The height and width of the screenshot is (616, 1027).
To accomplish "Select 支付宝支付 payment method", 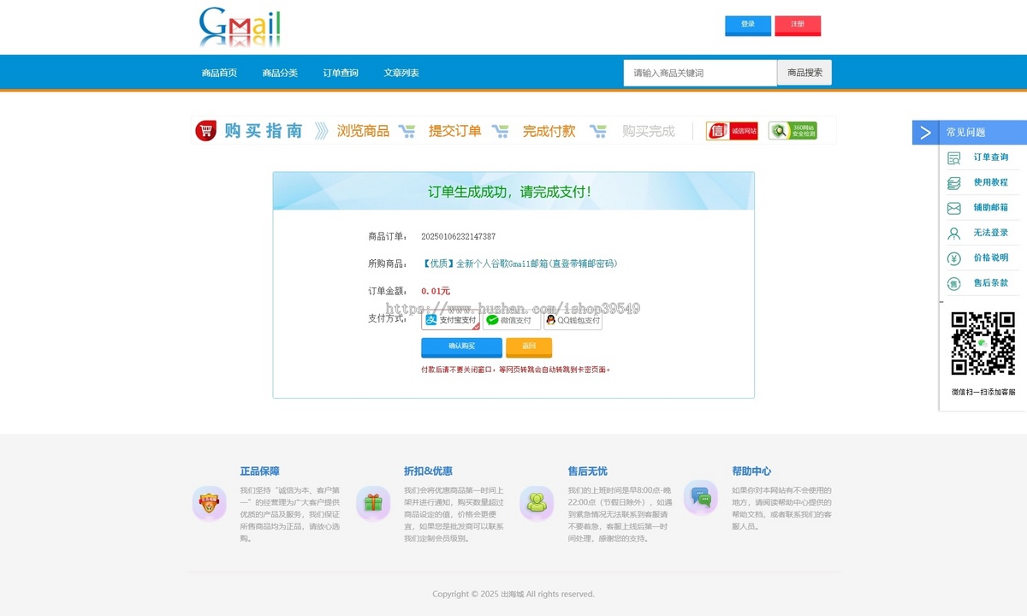I will 450,320.
